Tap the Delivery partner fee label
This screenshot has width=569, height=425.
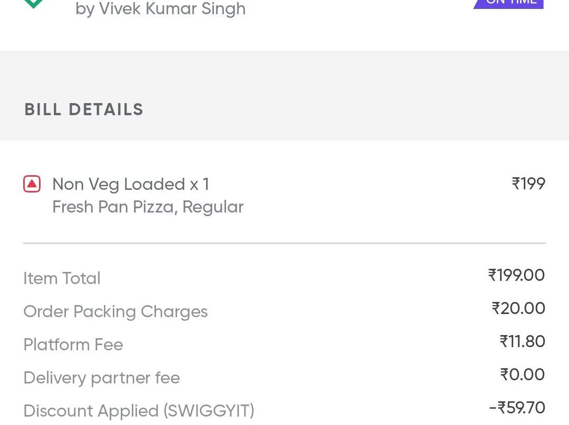pyautogui.click(x=102, y=378)
